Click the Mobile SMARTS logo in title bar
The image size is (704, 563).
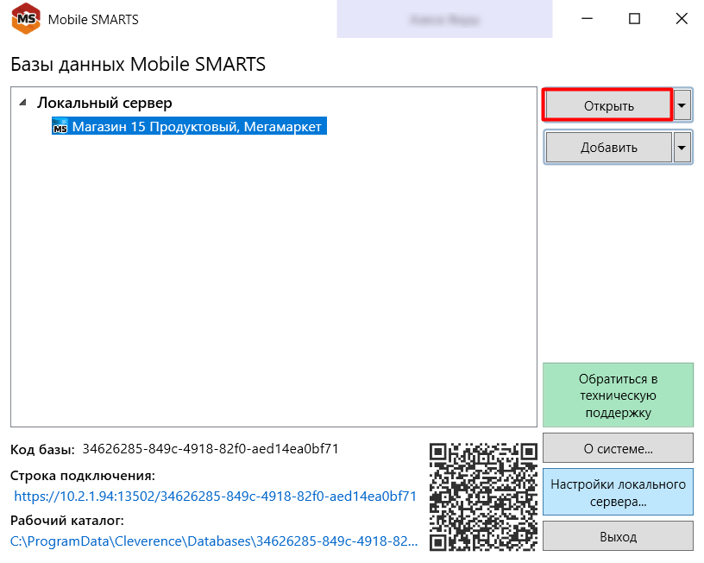point(24,18)
